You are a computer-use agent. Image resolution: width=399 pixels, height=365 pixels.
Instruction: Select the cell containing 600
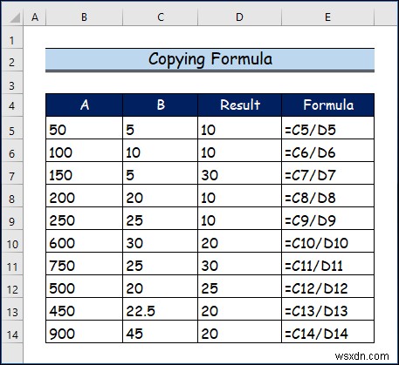[x=85, y=241]
